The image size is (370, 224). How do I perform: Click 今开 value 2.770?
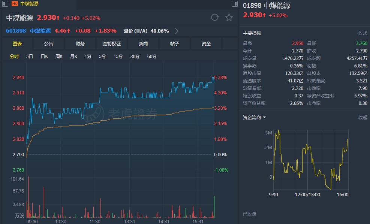(x=298, y=51)
